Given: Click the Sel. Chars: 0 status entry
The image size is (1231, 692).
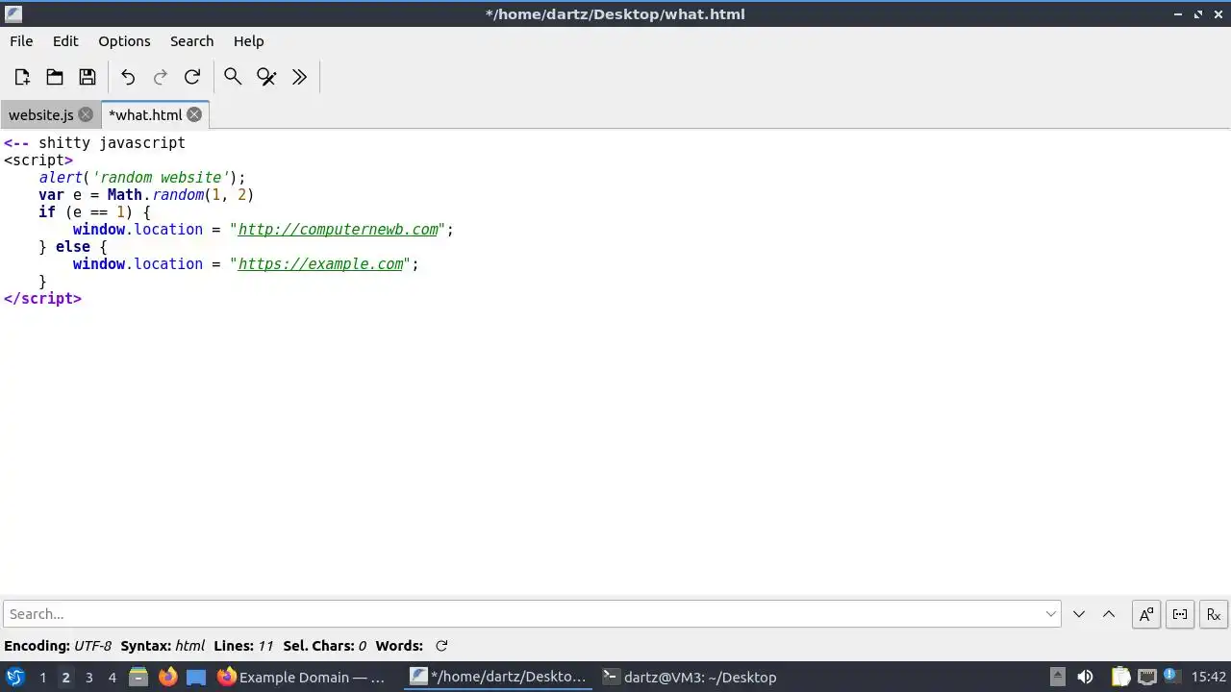Looking at the screenshot, I should 325,646.
